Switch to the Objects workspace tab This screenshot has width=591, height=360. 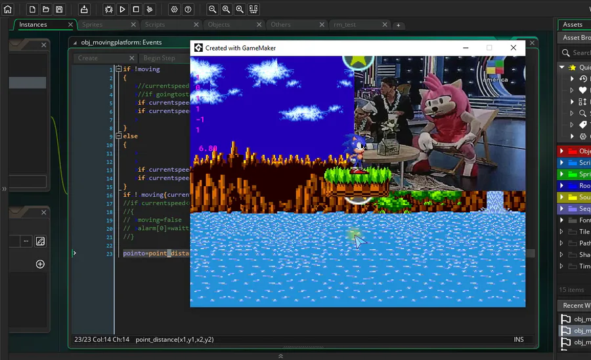coord(219,24)
